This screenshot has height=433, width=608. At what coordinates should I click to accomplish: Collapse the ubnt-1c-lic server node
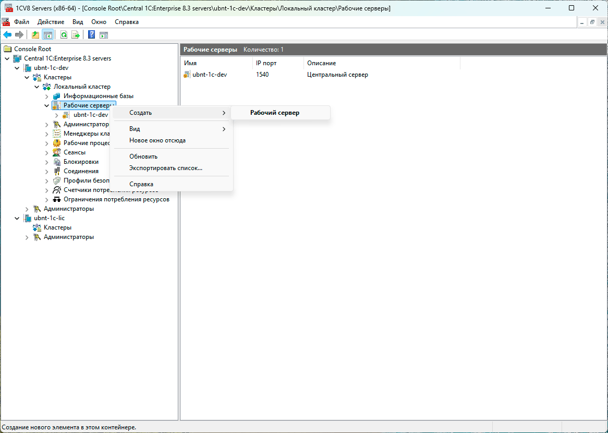(x=17, y=218)
